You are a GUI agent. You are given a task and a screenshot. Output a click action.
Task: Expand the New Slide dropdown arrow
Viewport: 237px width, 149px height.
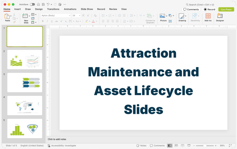coord(29,16)
